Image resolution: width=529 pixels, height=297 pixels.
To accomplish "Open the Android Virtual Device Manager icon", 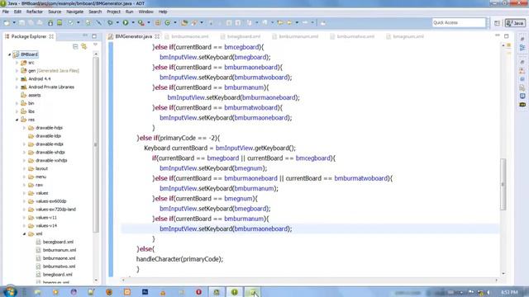I will tap(60, 23).
